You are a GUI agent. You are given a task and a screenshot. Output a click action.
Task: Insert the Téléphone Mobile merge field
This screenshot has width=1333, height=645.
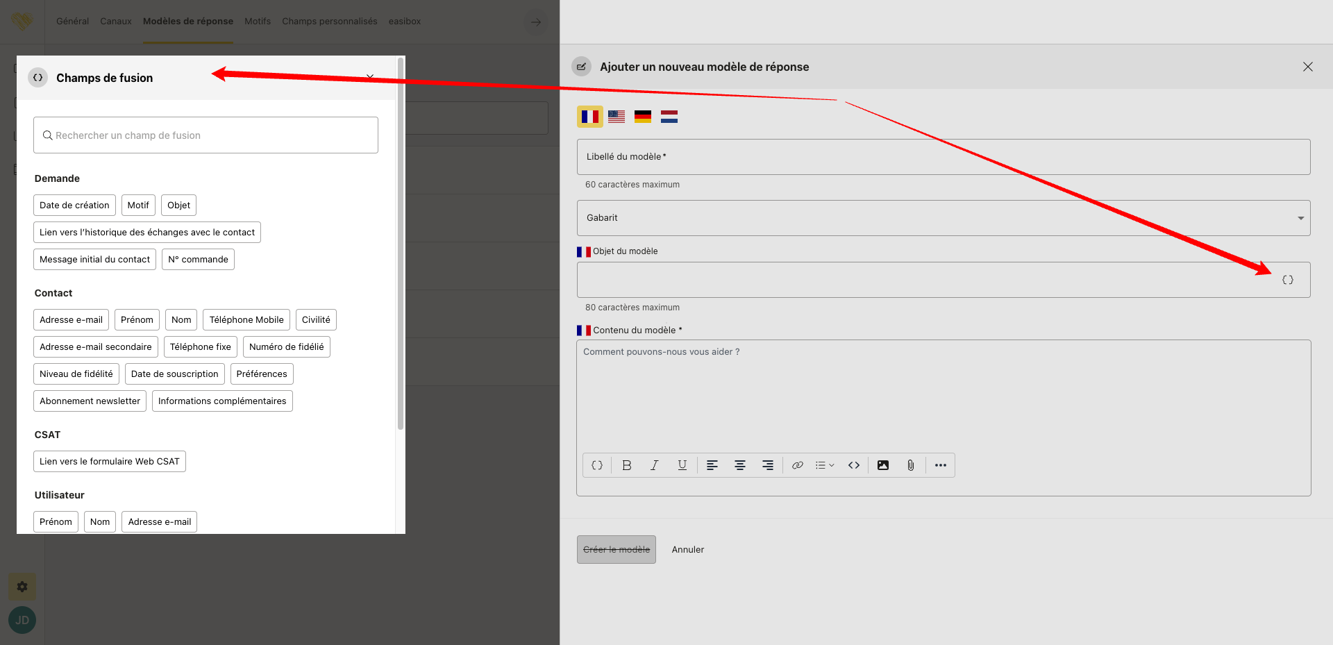click(x=246, y=319)
